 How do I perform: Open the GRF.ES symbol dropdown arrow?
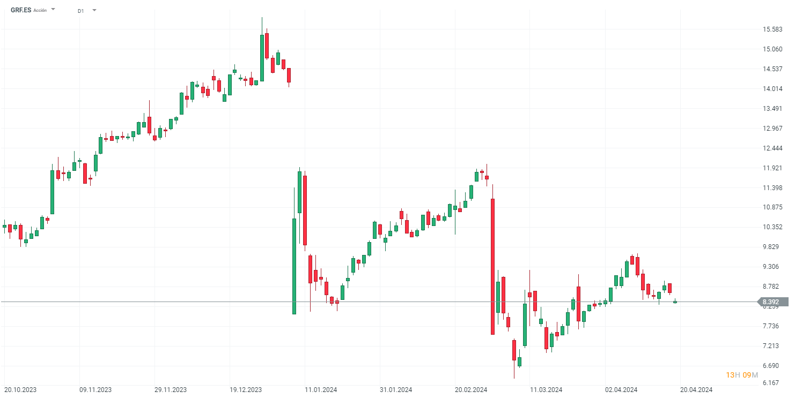(x=53, y=10)
